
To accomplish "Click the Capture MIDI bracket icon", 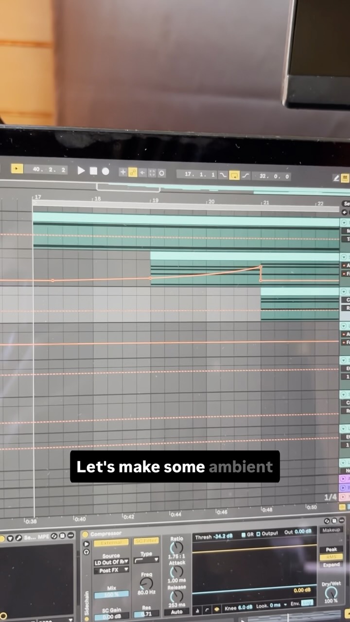I will [x=152, y=173].
